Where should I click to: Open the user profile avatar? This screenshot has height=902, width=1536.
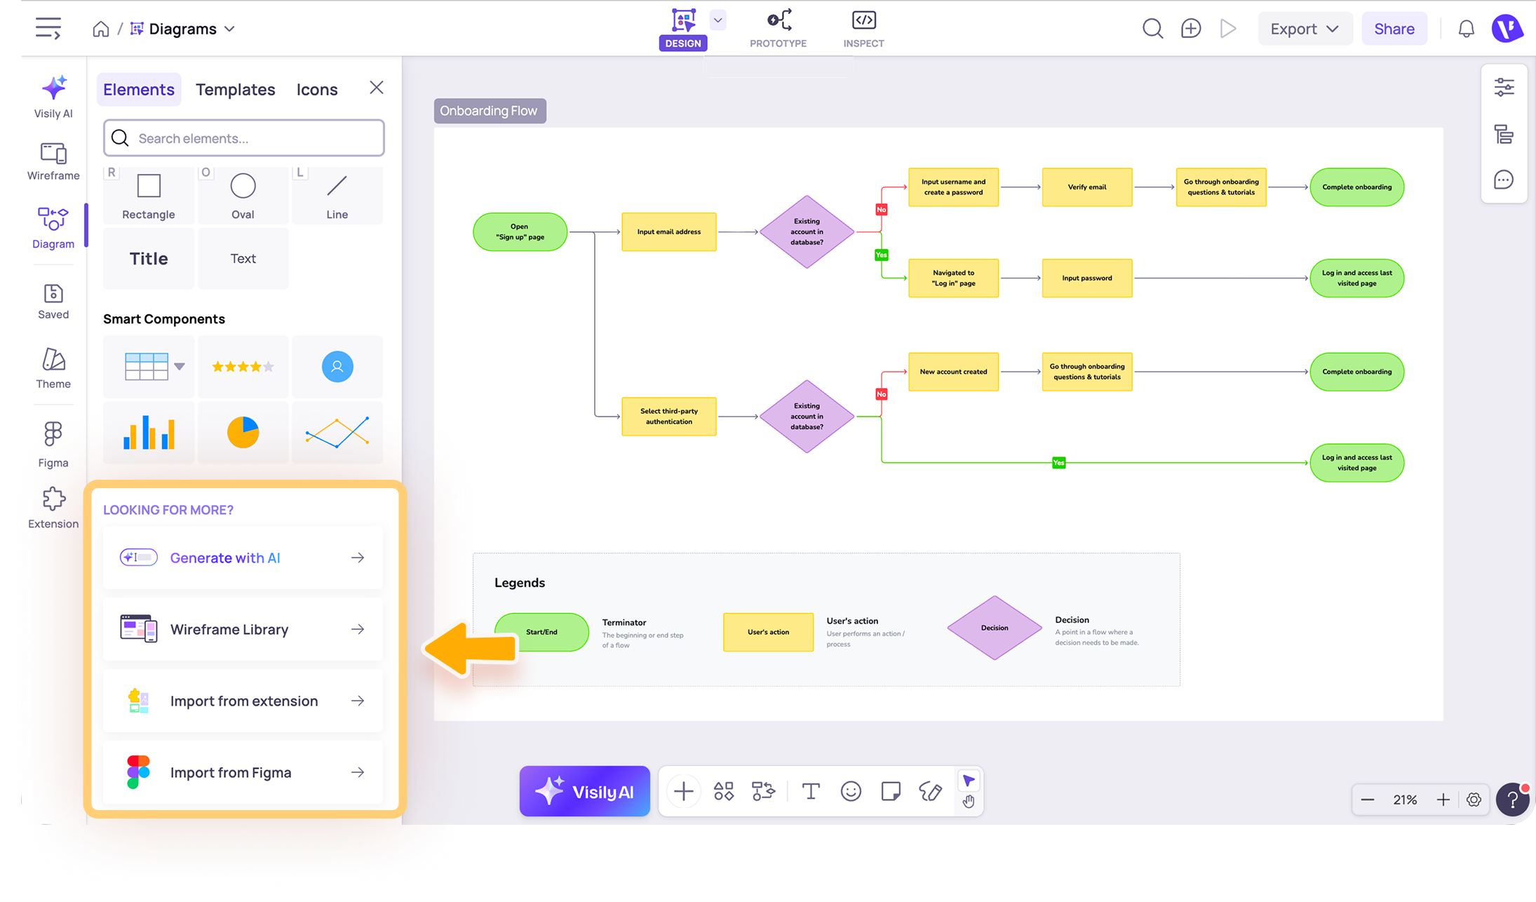pyautogui.click(x=1507, y=29)
